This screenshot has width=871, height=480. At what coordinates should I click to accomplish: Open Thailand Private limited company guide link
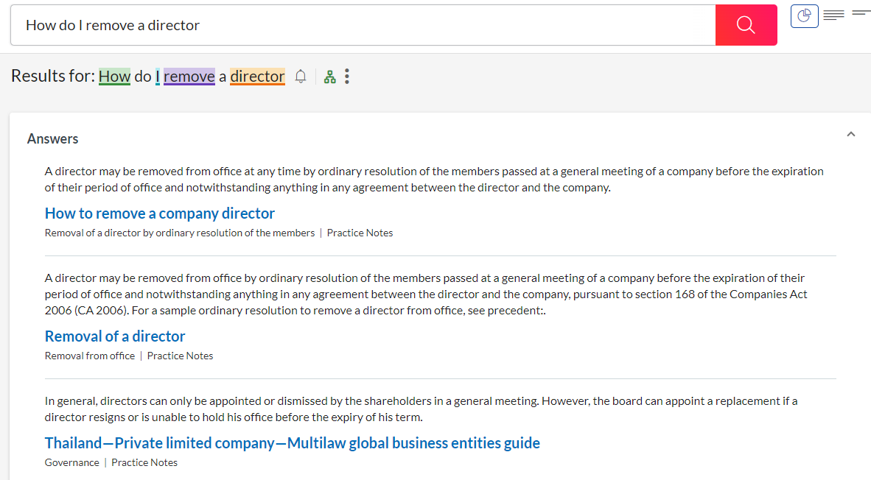point(292,443)
